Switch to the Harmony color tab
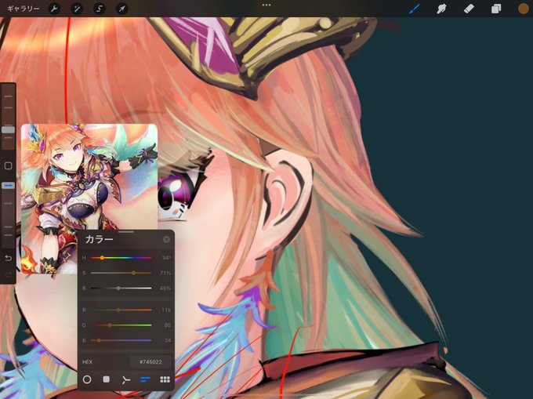The width and height of the screenshot is (533, 399). pyautogui.click(x=125, y=379)
